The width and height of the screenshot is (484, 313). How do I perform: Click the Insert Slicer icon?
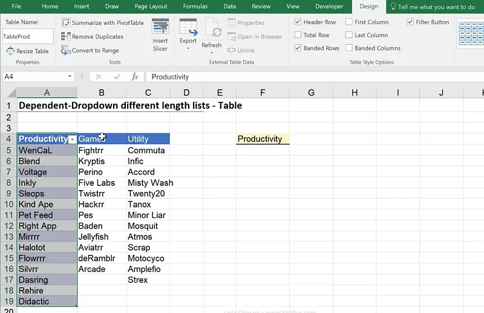click(160, 27)
